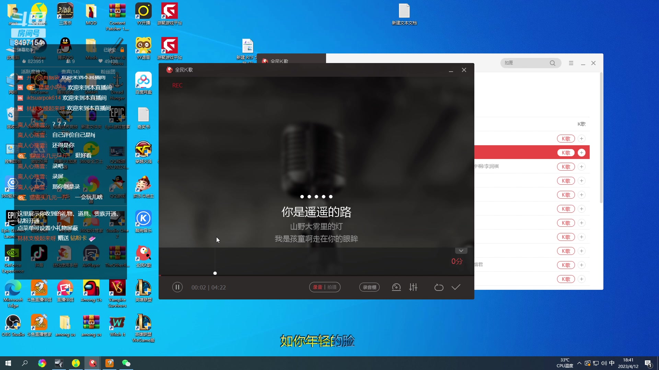The height and width of the screenshot is (370, 659).
Task: Click the 0分 score indicator
Action: point(456,261)
